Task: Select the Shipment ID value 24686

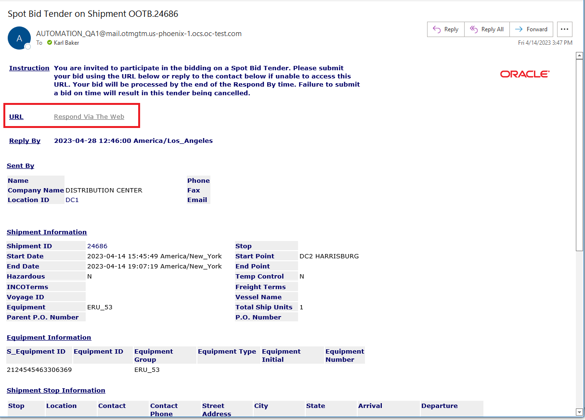Action: click(x=97, y=246)
